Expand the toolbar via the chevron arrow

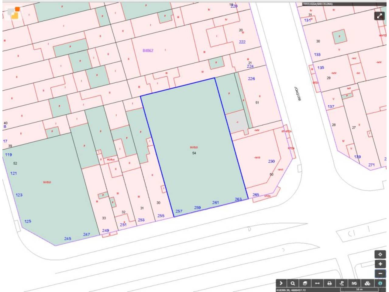(x=281, y=283)
